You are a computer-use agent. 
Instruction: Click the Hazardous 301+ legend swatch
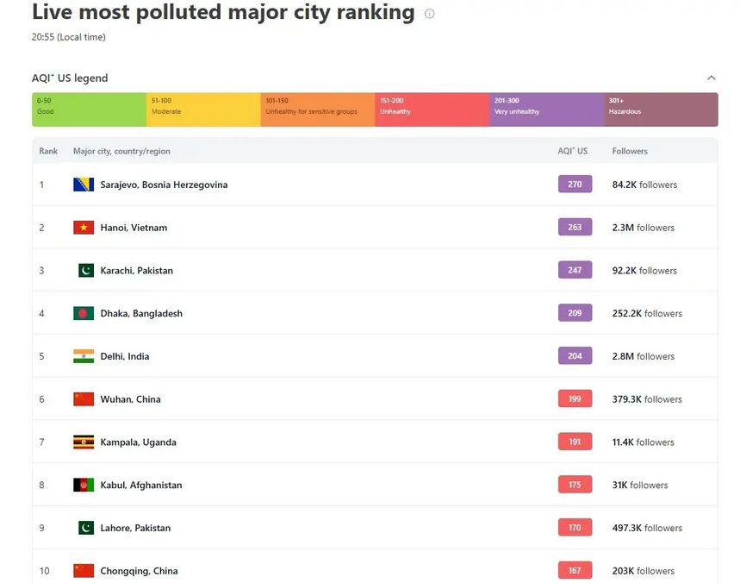661,110
